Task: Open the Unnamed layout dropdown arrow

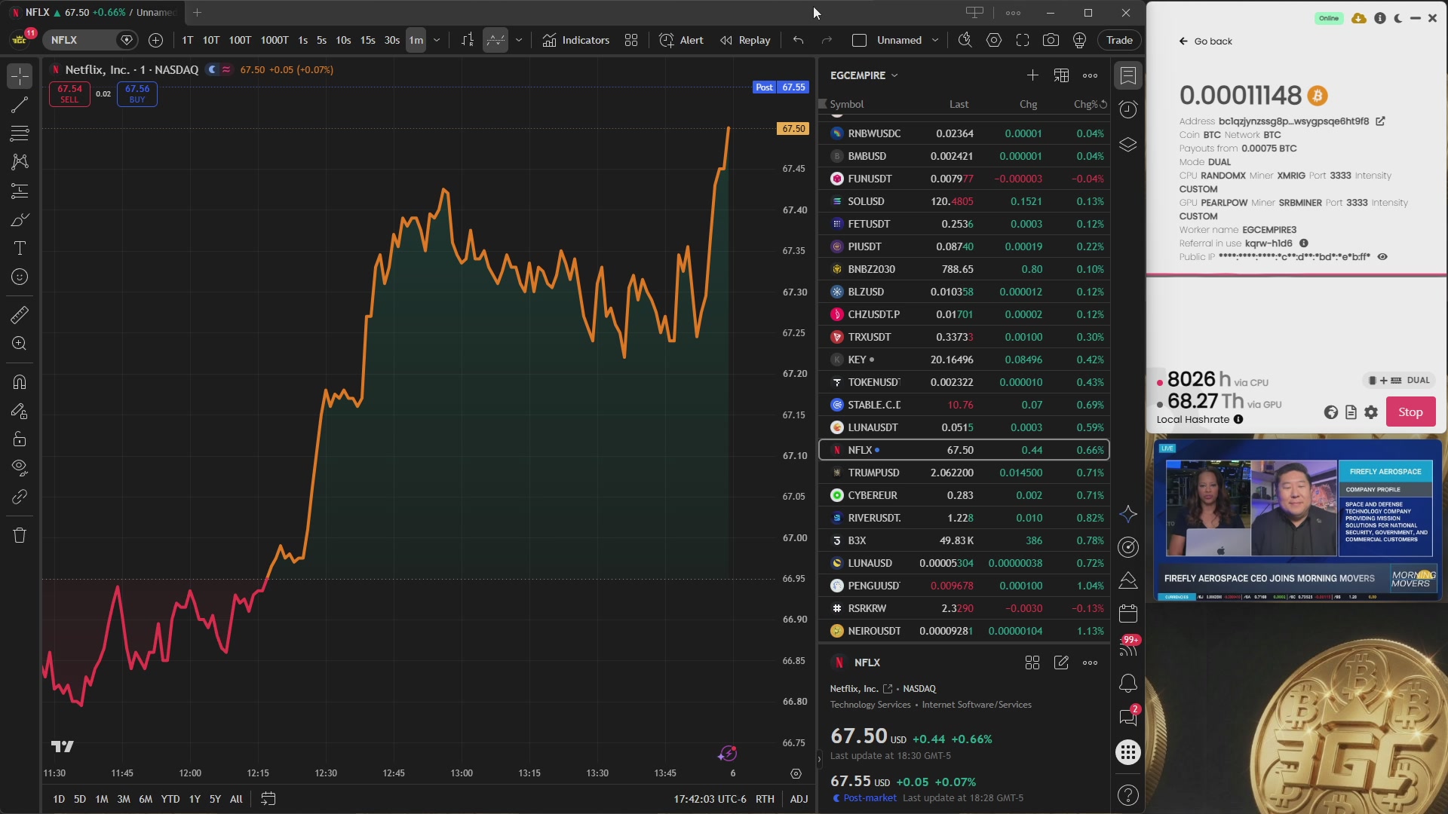Action: click(935, 40)
